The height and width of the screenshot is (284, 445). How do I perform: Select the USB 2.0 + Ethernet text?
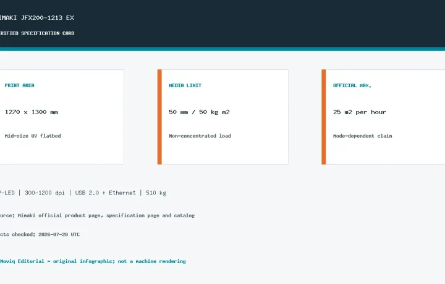(x=105, y=193)
